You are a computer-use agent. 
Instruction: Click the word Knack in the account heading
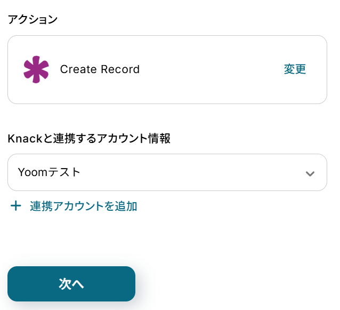click(25, 139)
